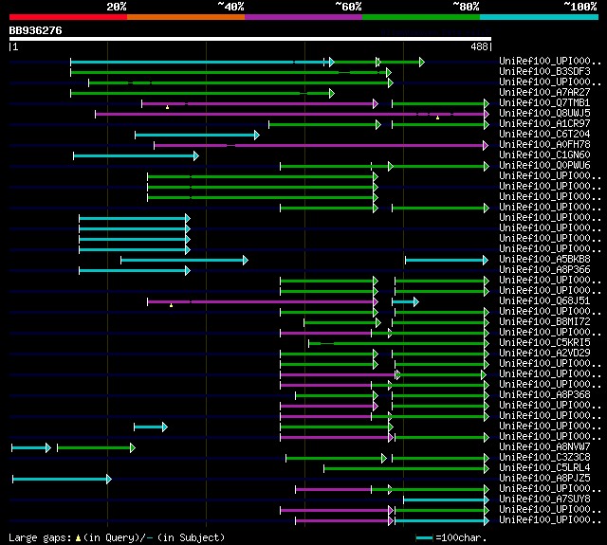Viewport: 607px width, 545px height.
Task: Select the UniRef100_A0FH78 label
Action: click(544, 145)
